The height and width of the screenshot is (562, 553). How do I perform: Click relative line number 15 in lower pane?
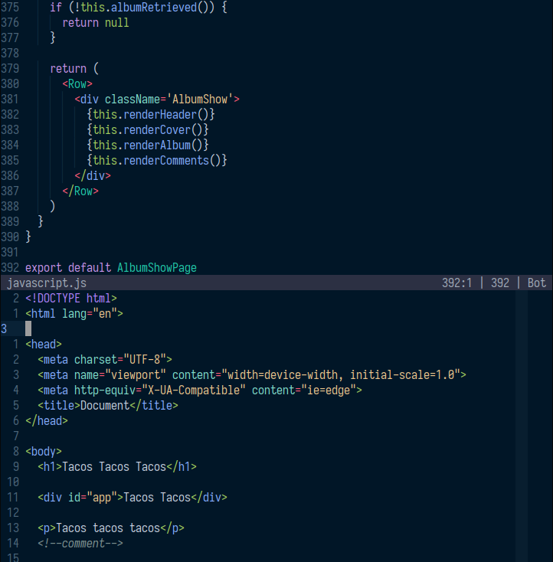pos(13,557)
